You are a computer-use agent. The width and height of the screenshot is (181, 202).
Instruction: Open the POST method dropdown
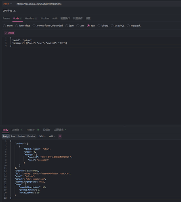[8, 4]
